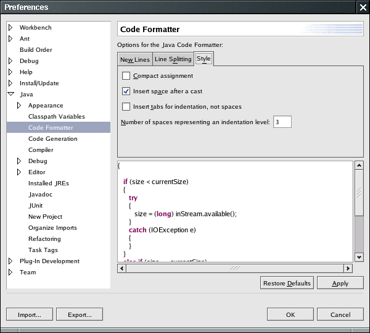The width and height of the screenshot is (370, 333).
Task: Click the indentation level spaces field
Action: 282,122
